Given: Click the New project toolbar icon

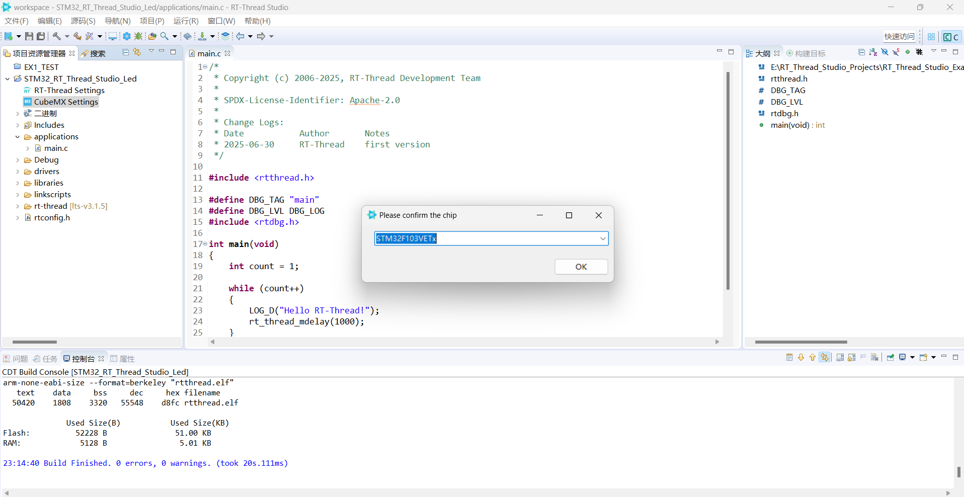Looking at the screenshot, I should click(9, 36).
